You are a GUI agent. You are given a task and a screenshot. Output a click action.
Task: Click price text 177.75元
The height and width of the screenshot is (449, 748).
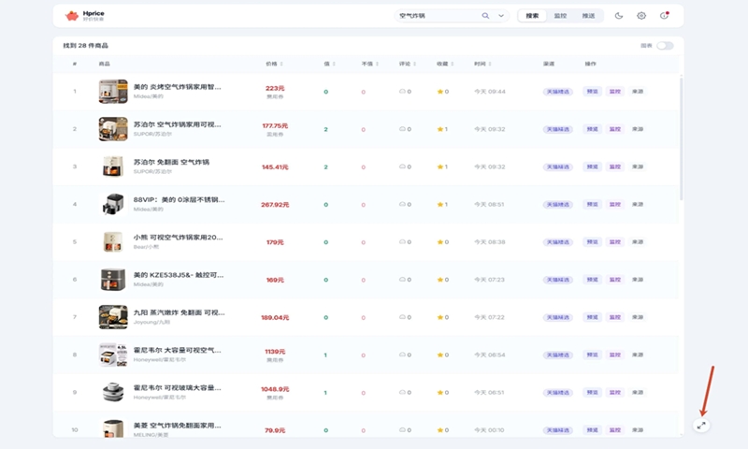coord(275,126)
